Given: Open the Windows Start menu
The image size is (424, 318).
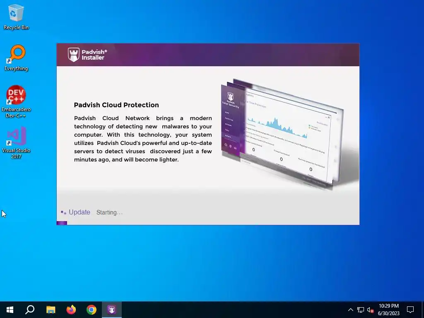Looking at the screenshot, I should pyautogui.click(x=10, y=310).
